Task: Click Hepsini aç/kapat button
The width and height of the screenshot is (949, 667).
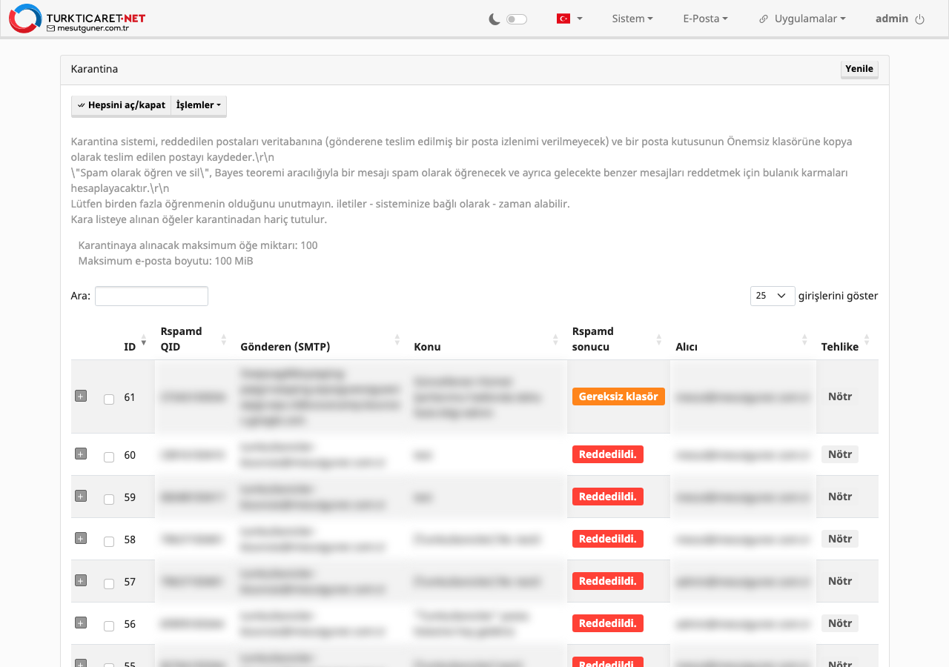Action: coord(122,105)
